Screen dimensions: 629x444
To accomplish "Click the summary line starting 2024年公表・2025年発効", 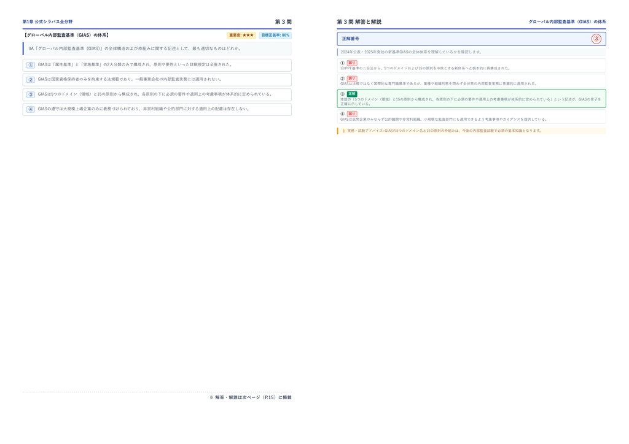I will 411,52.
